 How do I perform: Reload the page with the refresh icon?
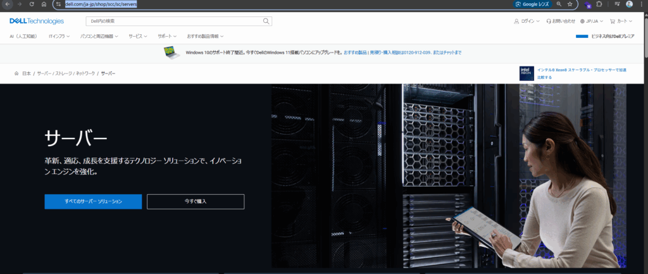tap(31, 4)
